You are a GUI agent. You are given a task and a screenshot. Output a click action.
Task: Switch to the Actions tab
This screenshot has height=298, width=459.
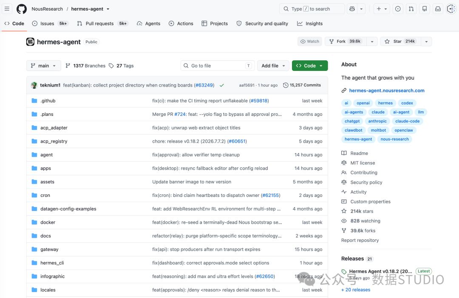181,23
